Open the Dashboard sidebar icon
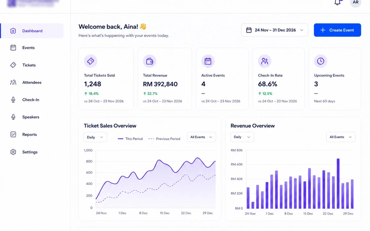This screenshot has height=231, width=370. pos(13,31)
